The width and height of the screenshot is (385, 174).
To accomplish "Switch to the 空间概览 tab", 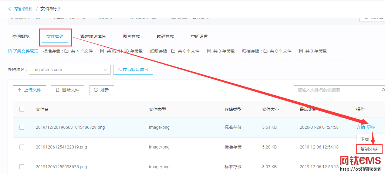I will (21, 36).
